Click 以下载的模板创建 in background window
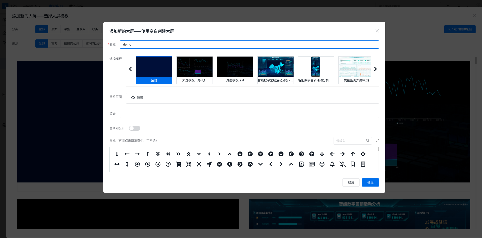Image resolution: width=482 pixels, height=238 pixels. 460,29
